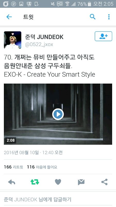View the 116 마음에 들어요 list
Screen dimensions: 116x207
coord(42,167)
